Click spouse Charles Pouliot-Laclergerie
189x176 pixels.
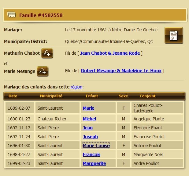click(x=157, y=108)
